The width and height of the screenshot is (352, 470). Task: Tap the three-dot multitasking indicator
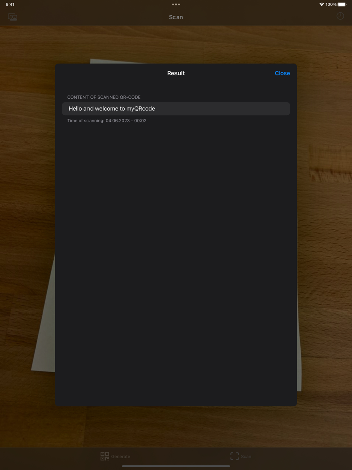coord(176,4)
